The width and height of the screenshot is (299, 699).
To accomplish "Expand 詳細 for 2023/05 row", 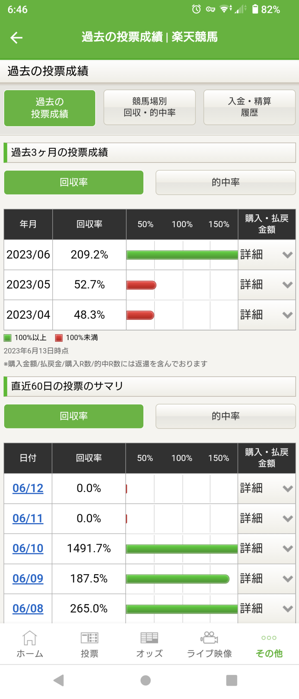I will point(267,285).
